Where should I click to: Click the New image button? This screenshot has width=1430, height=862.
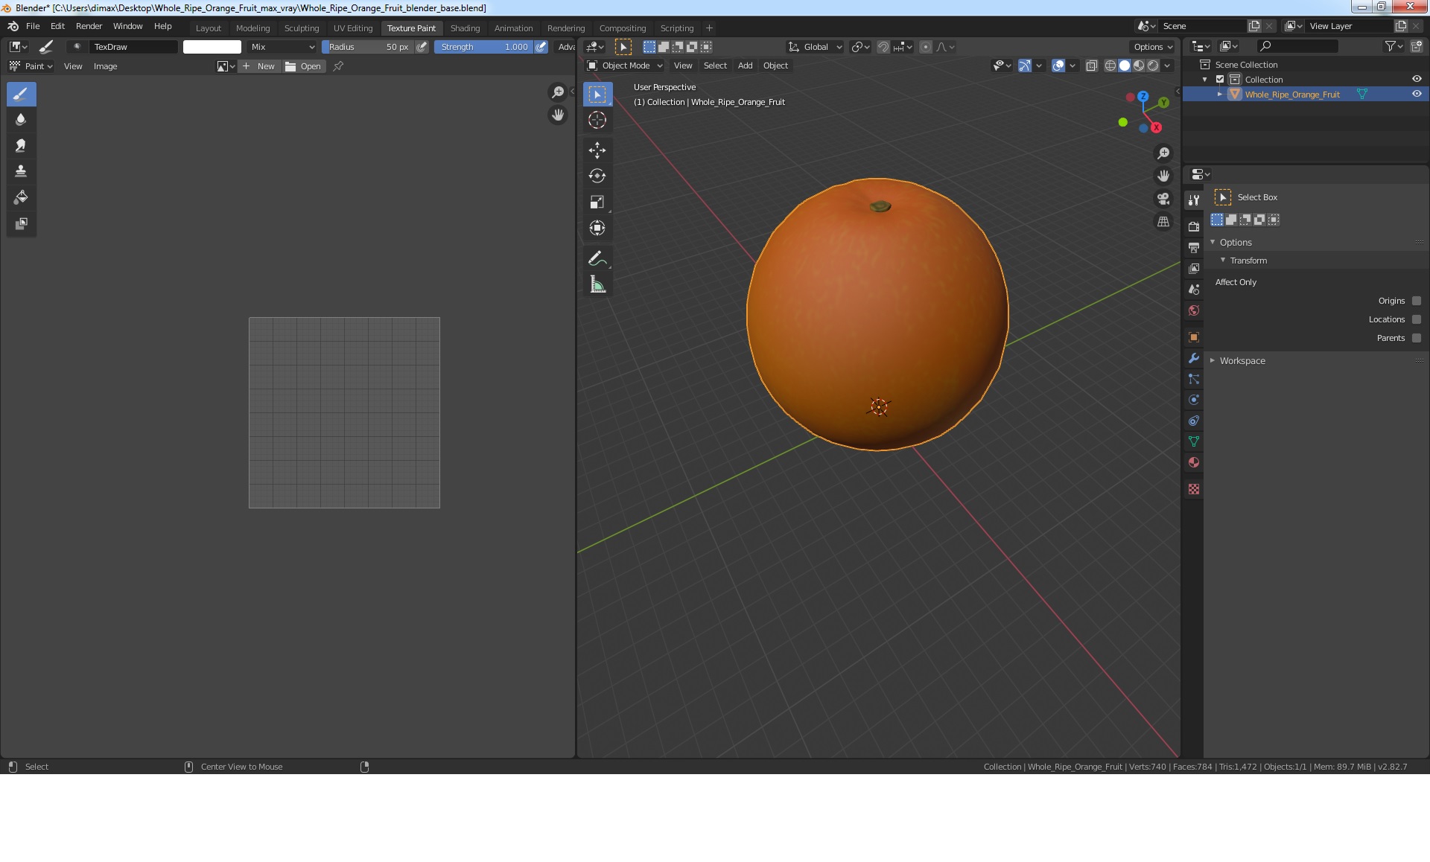coord(259,66)
